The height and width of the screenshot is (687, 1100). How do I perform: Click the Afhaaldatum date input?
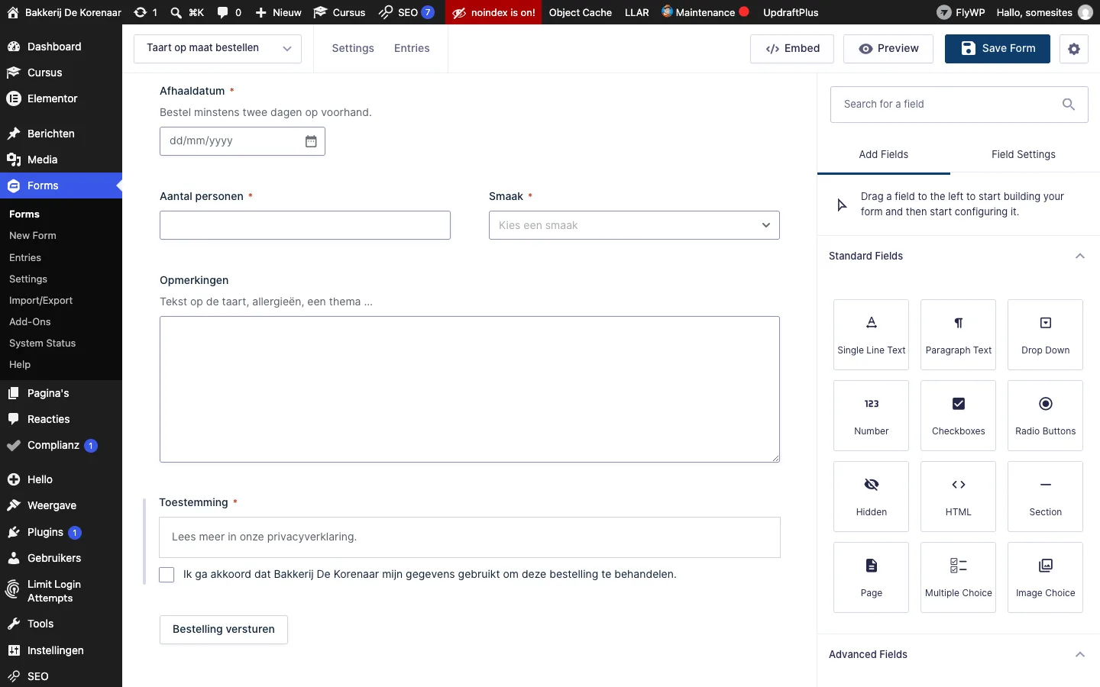click(242, 141)
